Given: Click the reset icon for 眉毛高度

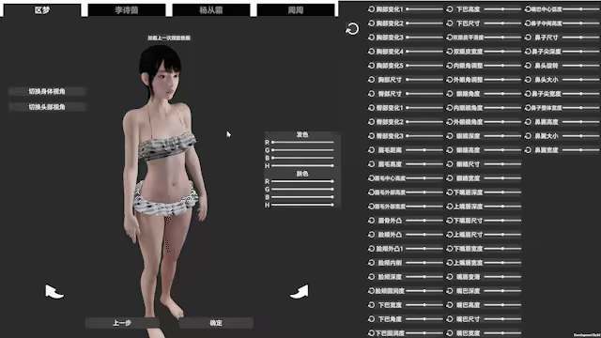Looking at the screenshot, I should [x=371, y=164].
